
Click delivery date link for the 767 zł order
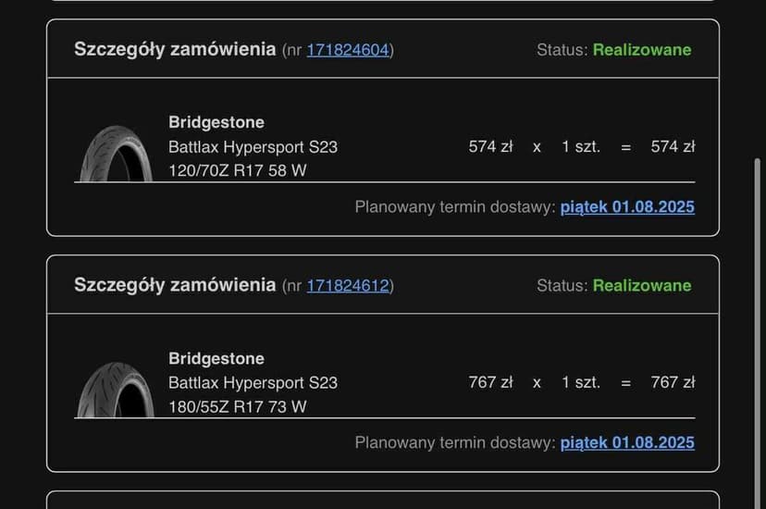[627, 442]
